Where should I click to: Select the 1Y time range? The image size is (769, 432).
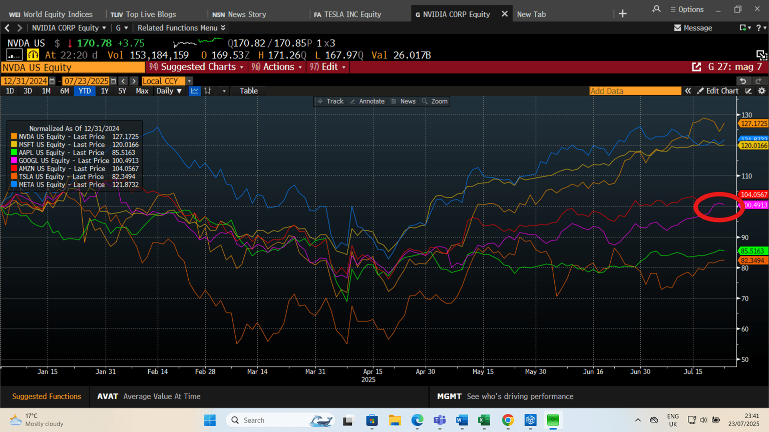104,91
